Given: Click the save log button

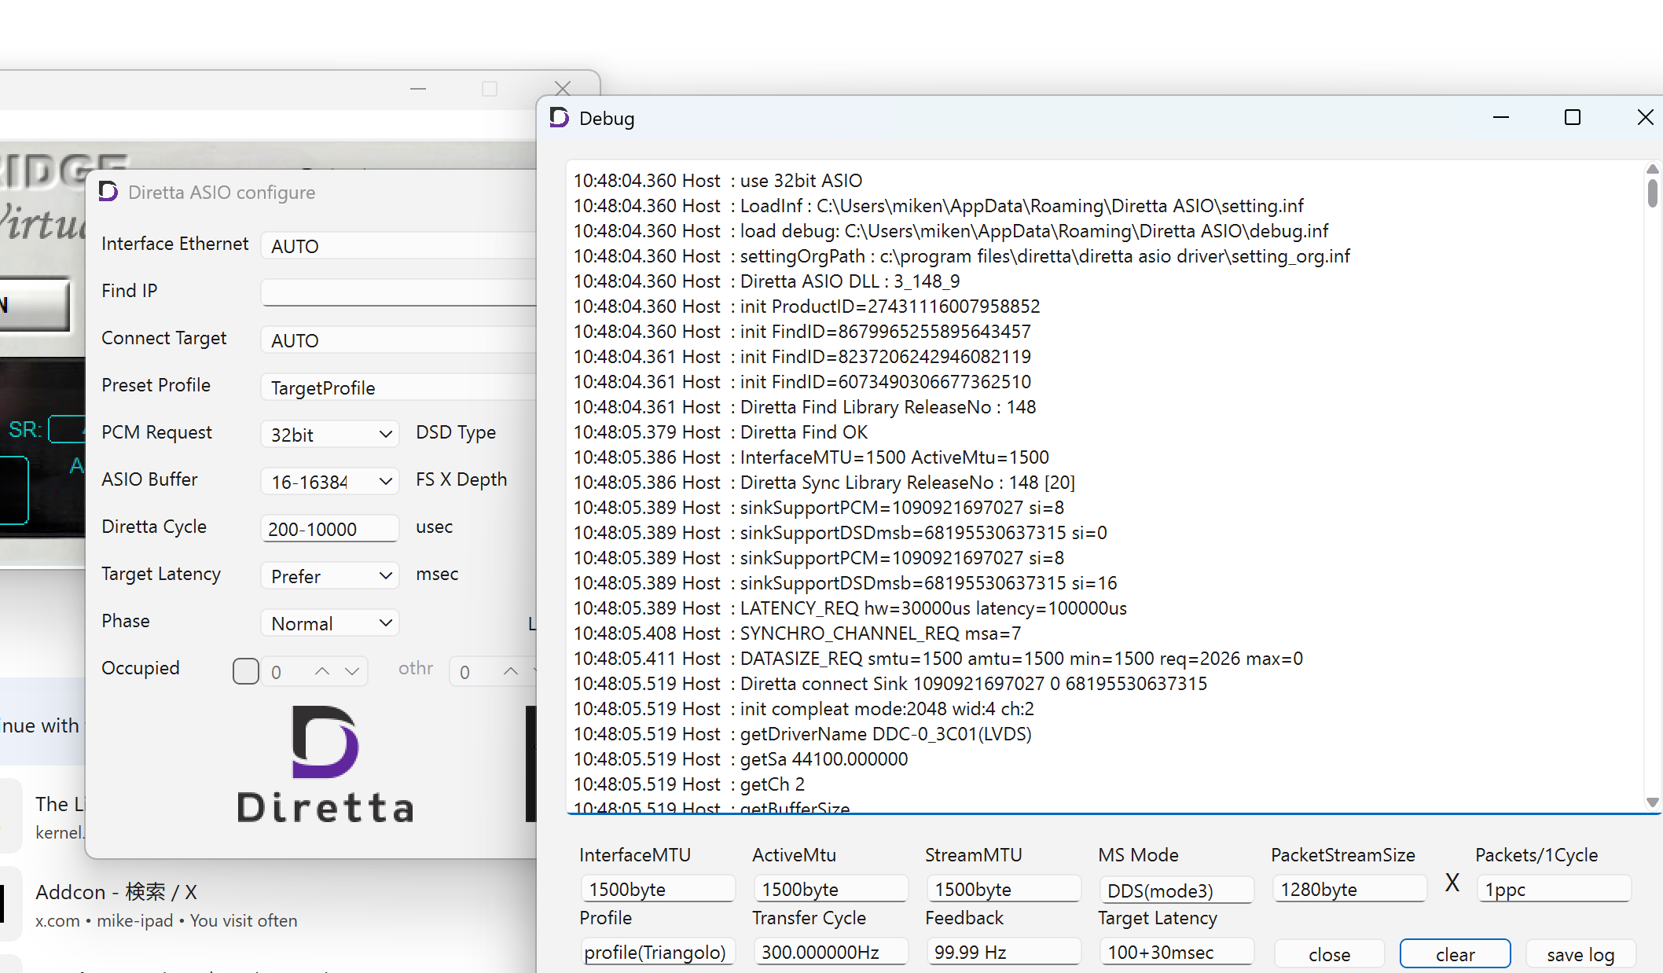Looking at the screenshot, I should click(x=1580, y=954).
